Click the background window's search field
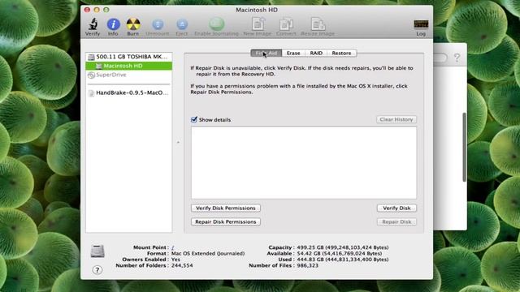Screen dimensions: 520x292 coord(440,58)
